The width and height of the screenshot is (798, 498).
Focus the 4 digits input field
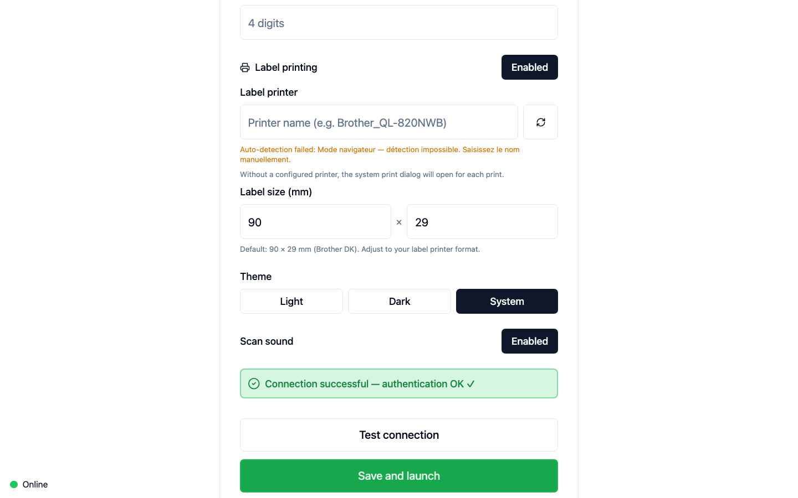399,23
